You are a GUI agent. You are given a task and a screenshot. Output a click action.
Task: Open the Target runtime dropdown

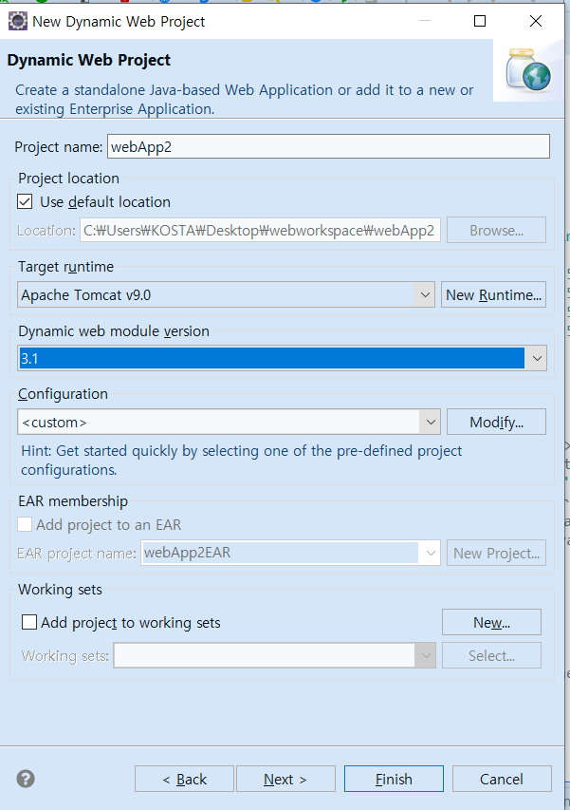click(x=425, y=294)
